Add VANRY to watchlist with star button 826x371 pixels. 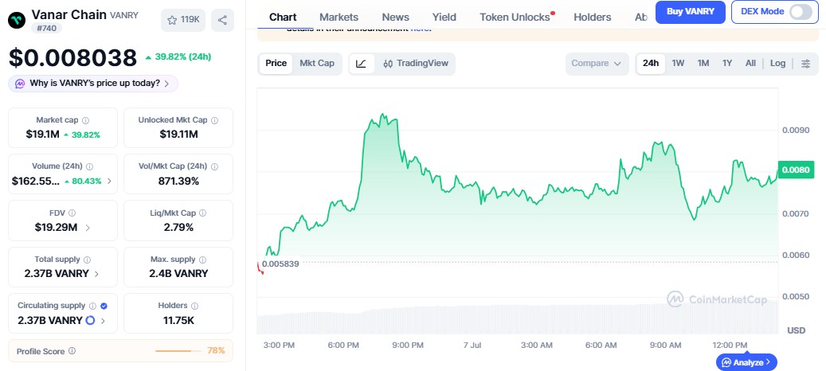pos(183,20)
